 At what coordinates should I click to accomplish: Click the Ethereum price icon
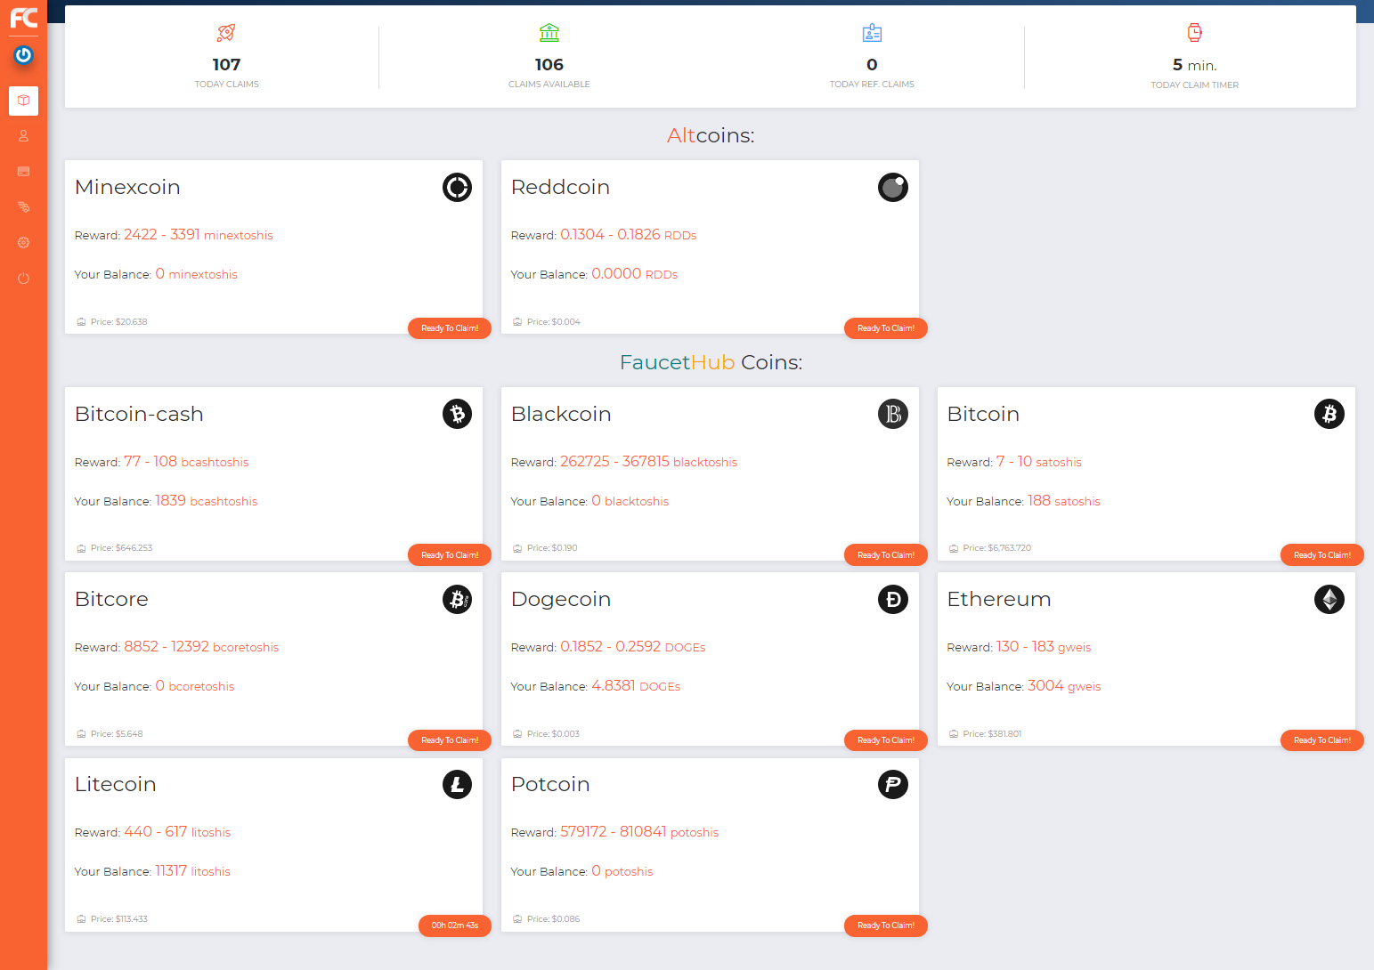point(954,734)
